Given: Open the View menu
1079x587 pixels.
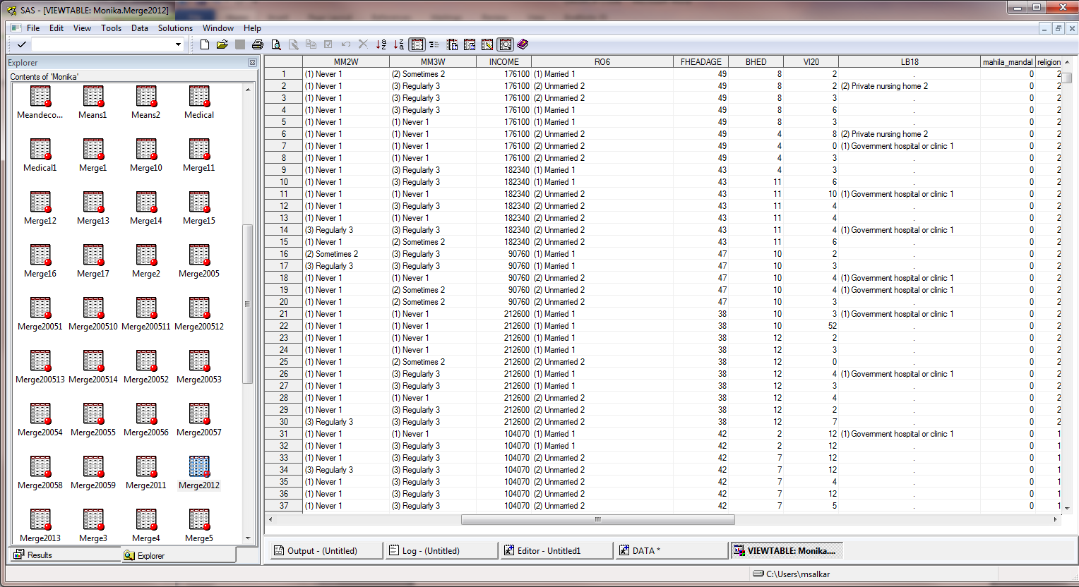Looking at the screenshot, I should click(x=82, y=28).
